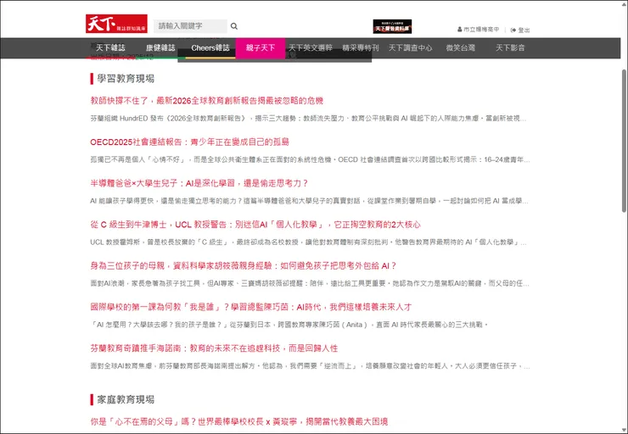This screenshot has height=434, width=628.
Task: Open article OECD2025社會連結報告
Action: pyautogui.click(x=190, y=142)
